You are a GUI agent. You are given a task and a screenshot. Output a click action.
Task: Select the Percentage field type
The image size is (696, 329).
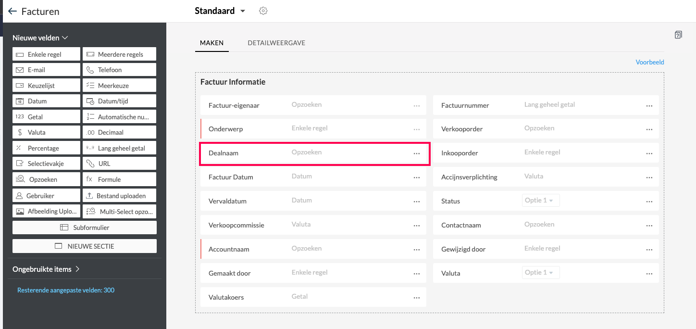(46, 148)
